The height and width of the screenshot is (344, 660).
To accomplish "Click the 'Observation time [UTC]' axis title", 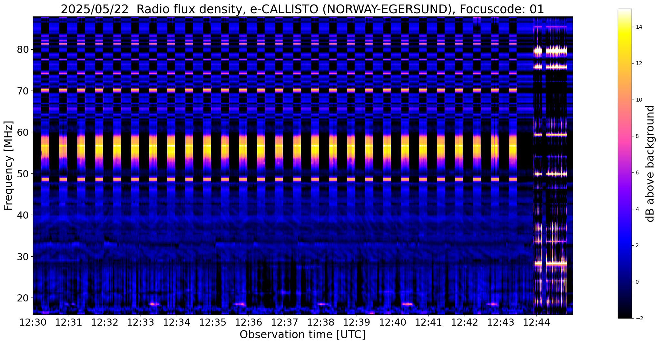I will [x=302, y=335].
